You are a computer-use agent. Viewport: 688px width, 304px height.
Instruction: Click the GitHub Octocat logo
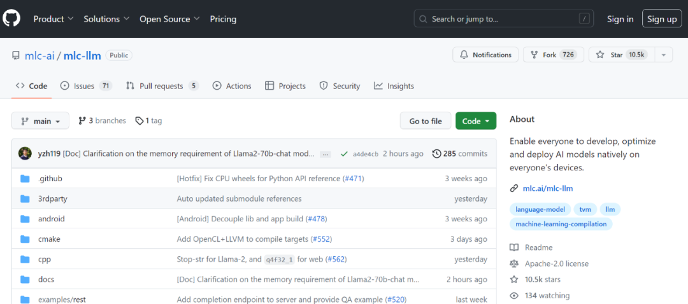click(11, 19)
